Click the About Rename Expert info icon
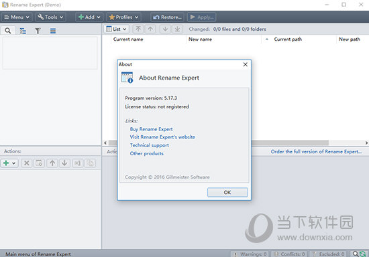369x257 pixels. tap(127, 78)
